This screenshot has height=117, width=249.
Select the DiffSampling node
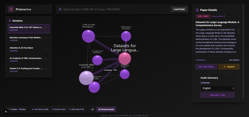click(126, 36)
